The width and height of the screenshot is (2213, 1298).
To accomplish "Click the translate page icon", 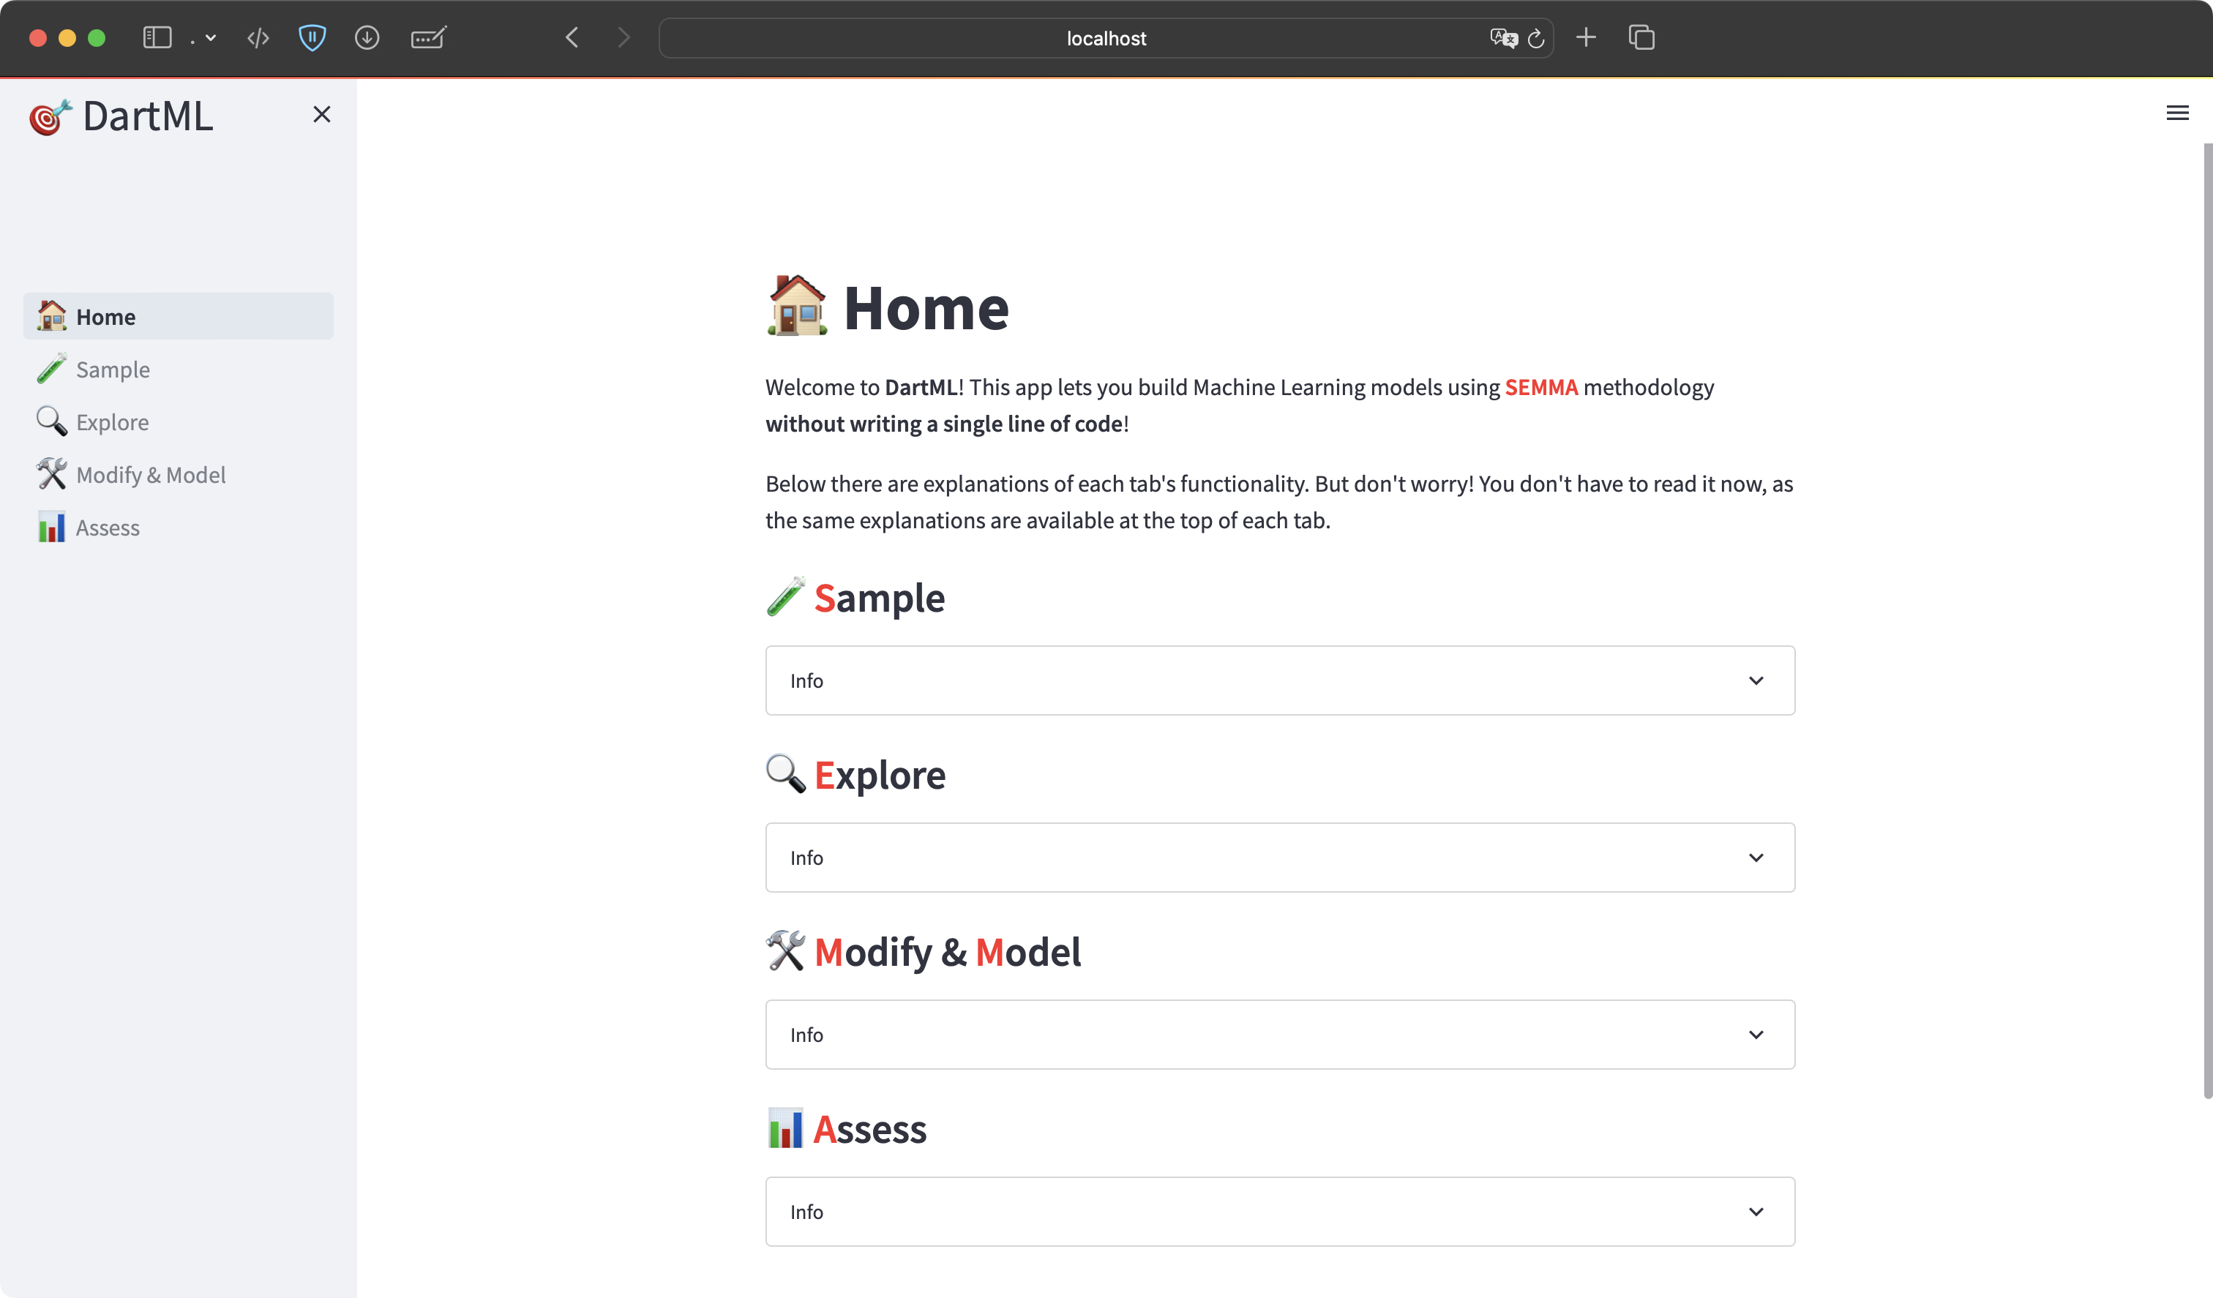I will pos(1503,38).
